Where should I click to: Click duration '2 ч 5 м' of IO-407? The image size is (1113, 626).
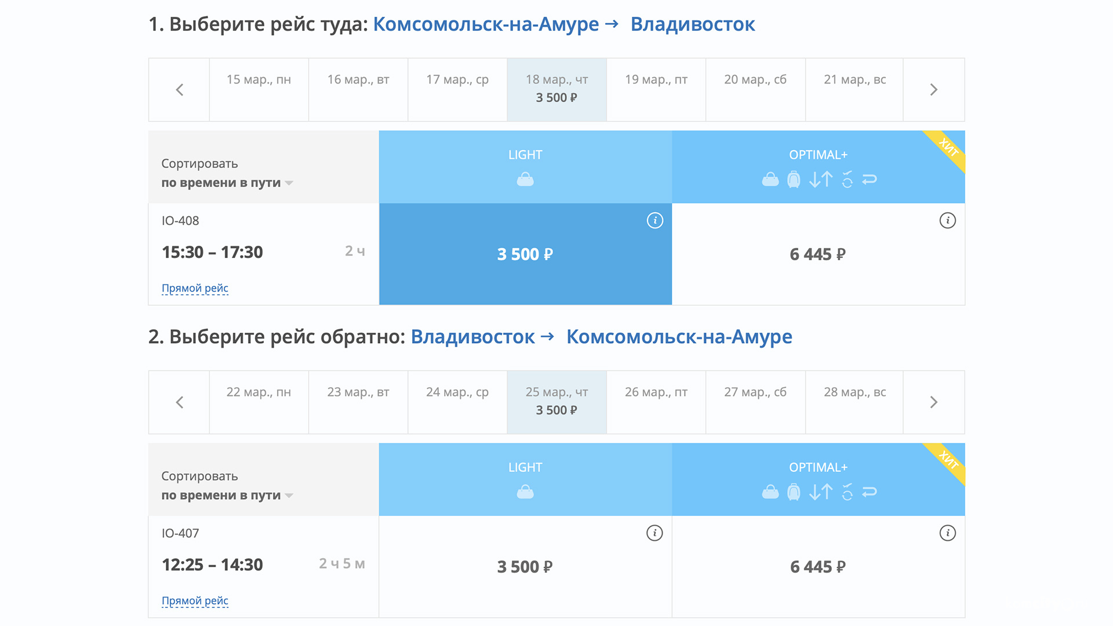[x=342, y=563]
